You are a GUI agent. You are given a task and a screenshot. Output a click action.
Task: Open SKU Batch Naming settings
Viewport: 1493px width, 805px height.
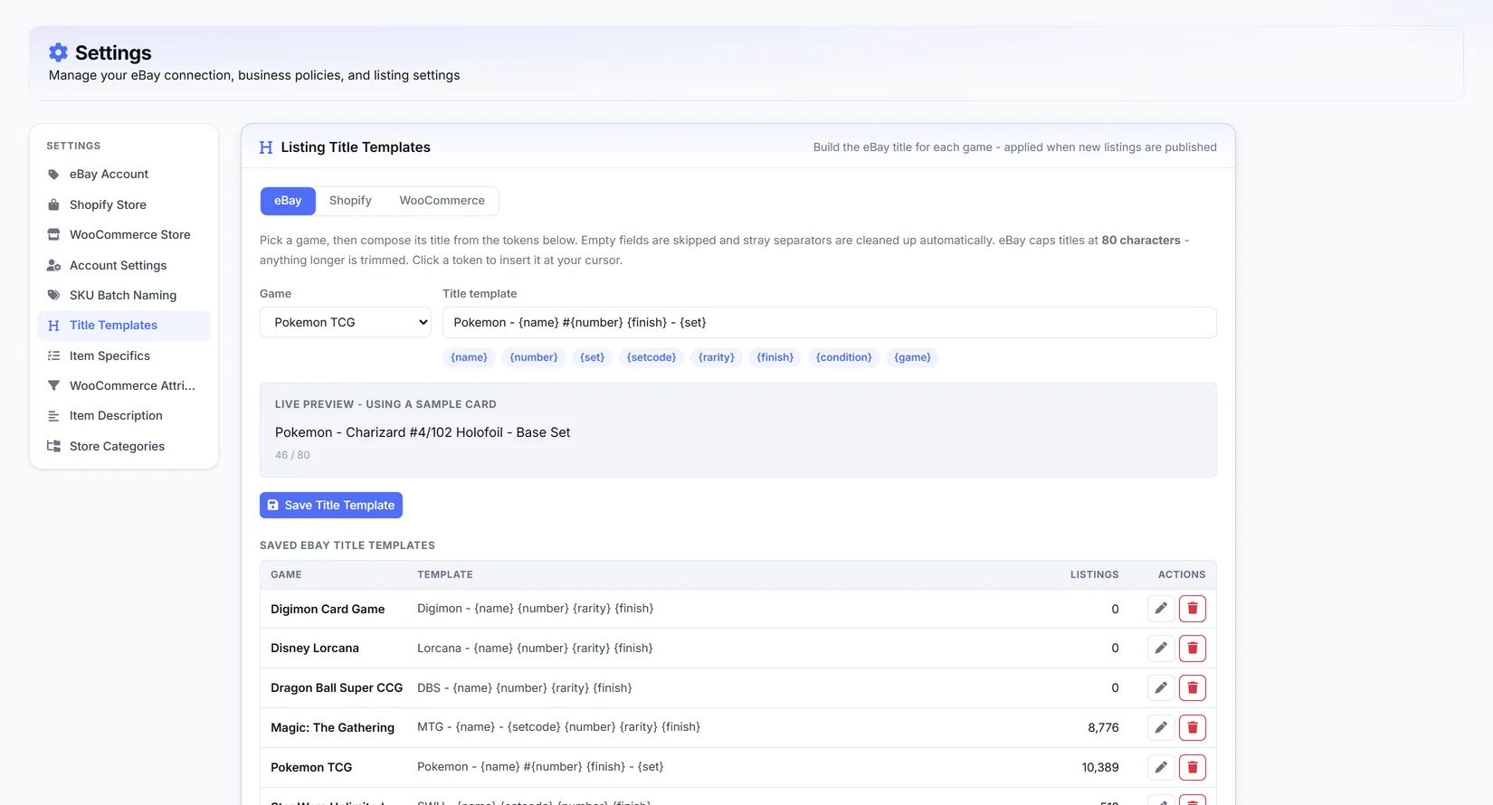pos(124,296)
